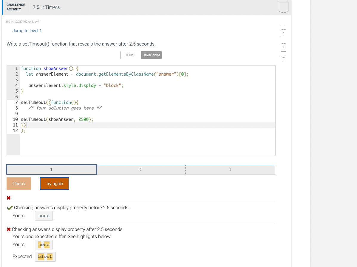Select segment 1 of the progress bar
Viewport: 357px width, 267px height.
51,169
